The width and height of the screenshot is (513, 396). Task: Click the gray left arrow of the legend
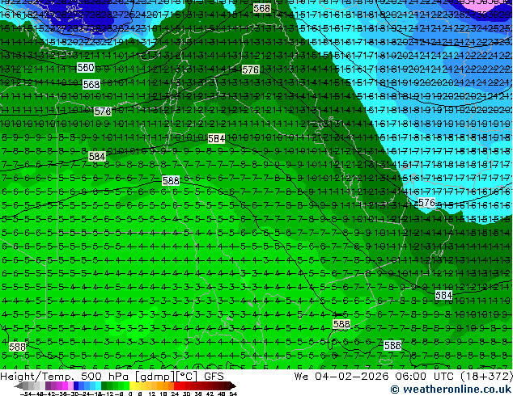[x=19, y=386]
